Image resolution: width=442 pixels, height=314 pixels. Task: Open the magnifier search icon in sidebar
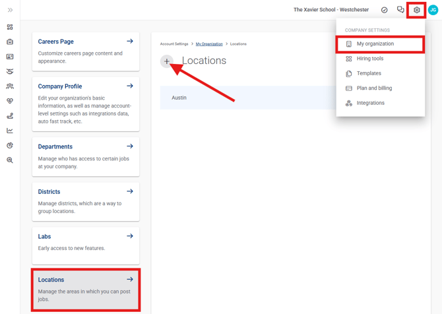[x=10, y=160]
